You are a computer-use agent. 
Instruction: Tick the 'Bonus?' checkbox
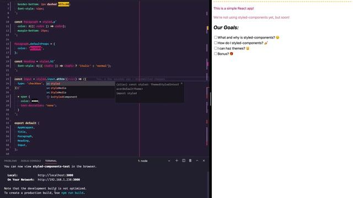click(216, 54)
